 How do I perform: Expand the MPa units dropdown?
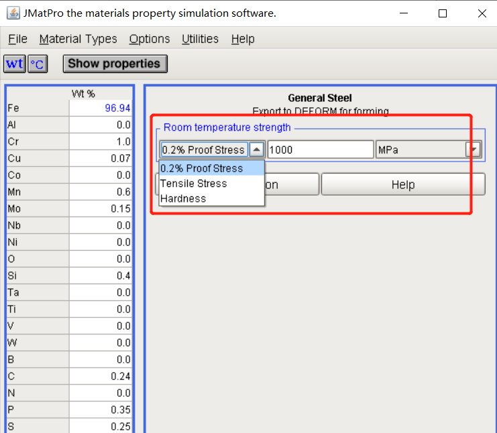click(474, 149)
